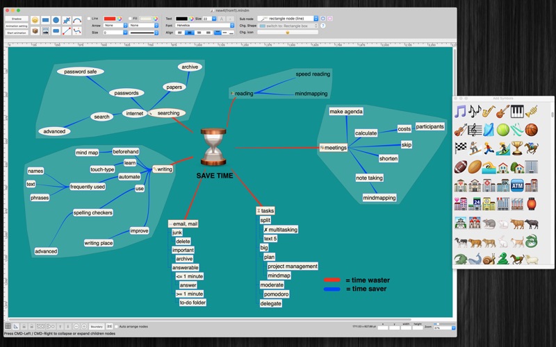556x347 pixels.
Task: Decrease text size with small A button
Action: [230, 19]
